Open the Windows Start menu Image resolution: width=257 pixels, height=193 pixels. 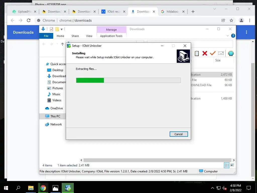click(x=6, y=188)
